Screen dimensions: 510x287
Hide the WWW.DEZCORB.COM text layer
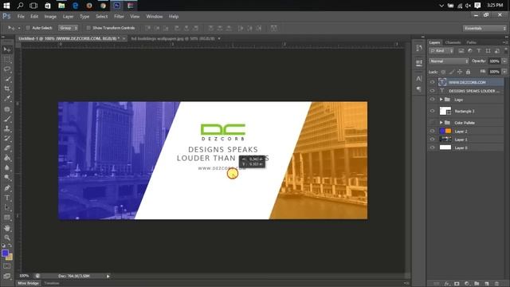(432, 82)
